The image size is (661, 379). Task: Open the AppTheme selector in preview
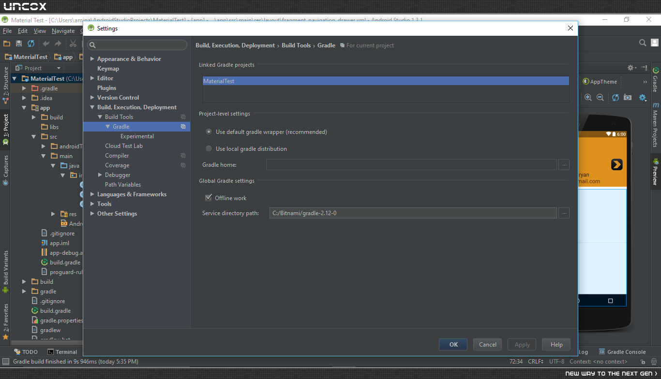[600, 82]
